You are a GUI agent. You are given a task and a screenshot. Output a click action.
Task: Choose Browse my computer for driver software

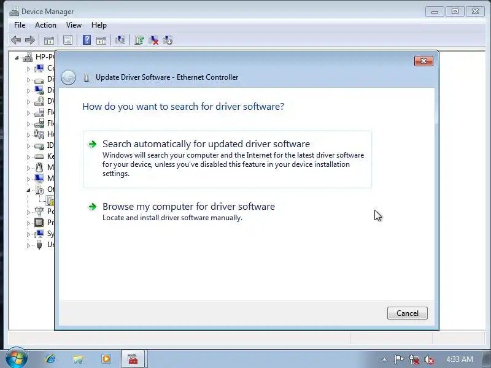click(227, 212)
